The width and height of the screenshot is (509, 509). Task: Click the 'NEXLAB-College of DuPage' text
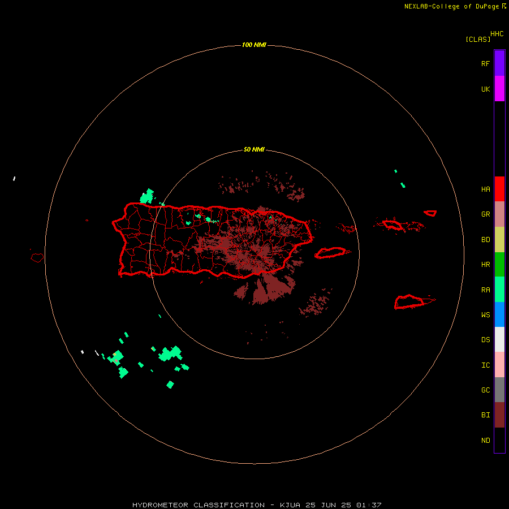tap(451, 6)
